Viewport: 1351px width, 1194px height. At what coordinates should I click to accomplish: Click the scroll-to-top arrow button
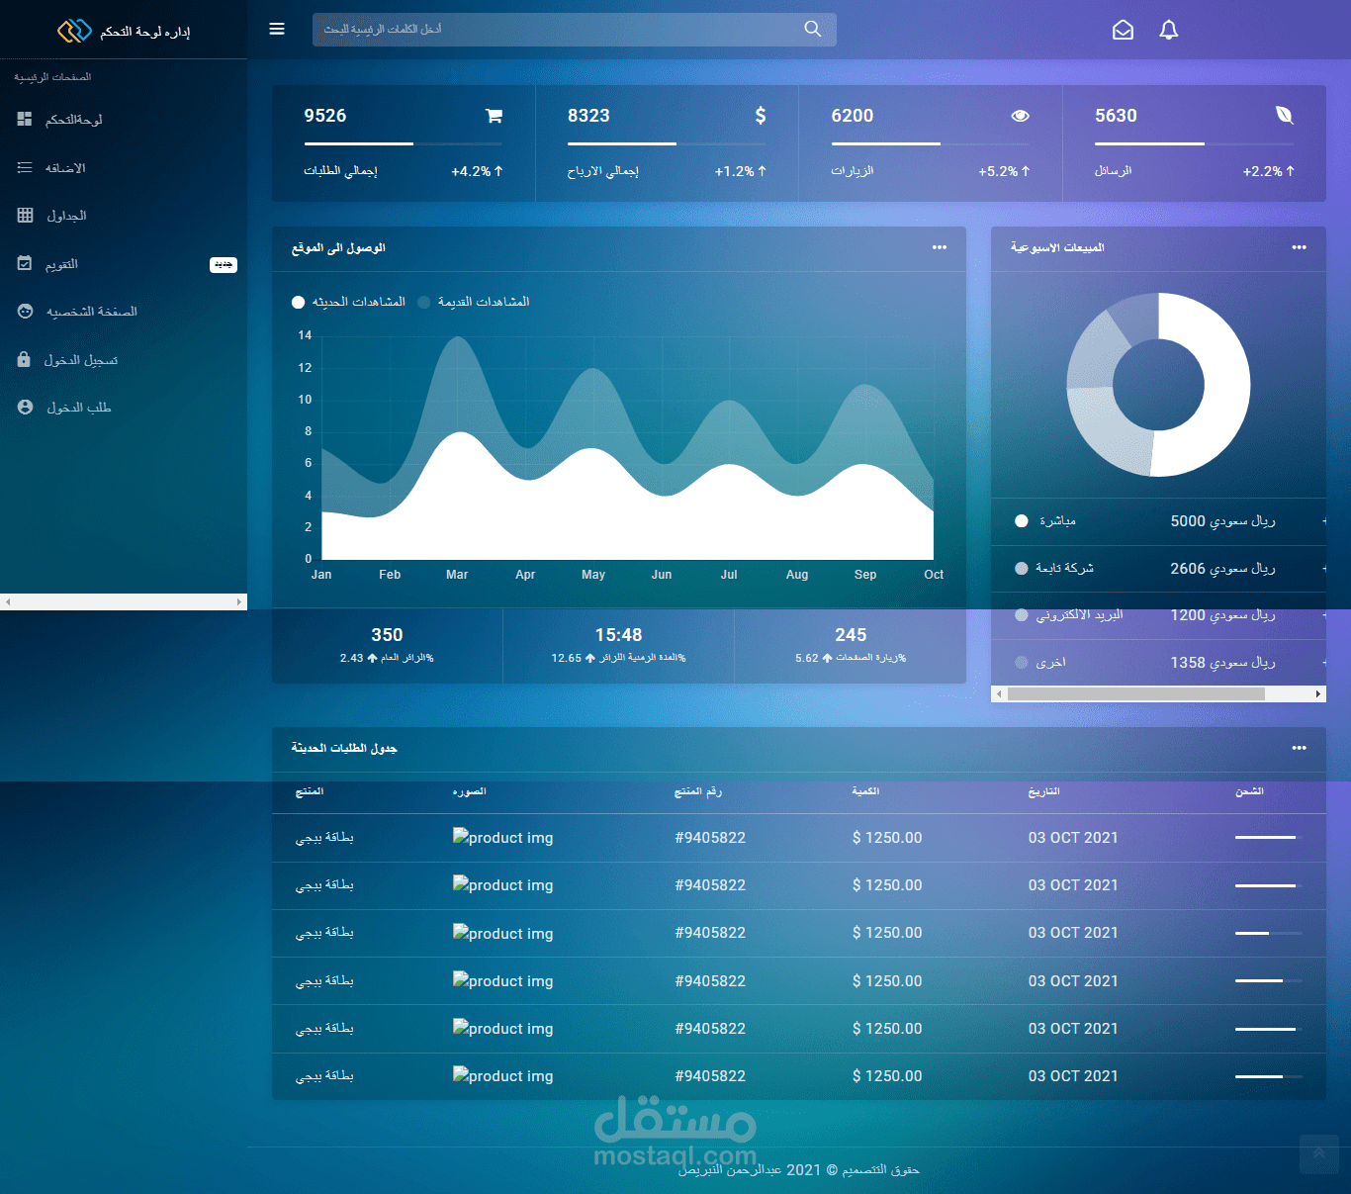(x=1318, y=1153)
